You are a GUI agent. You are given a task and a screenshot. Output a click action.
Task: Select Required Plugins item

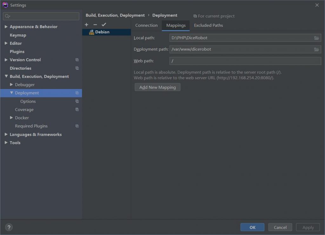(x=31, y=126)
